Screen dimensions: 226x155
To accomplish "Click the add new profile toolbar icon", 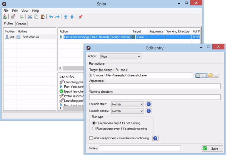I will 5,17.
